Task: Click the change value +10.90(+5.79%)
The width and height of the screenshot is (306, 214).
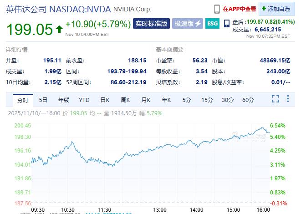Action: click(98, 24)
